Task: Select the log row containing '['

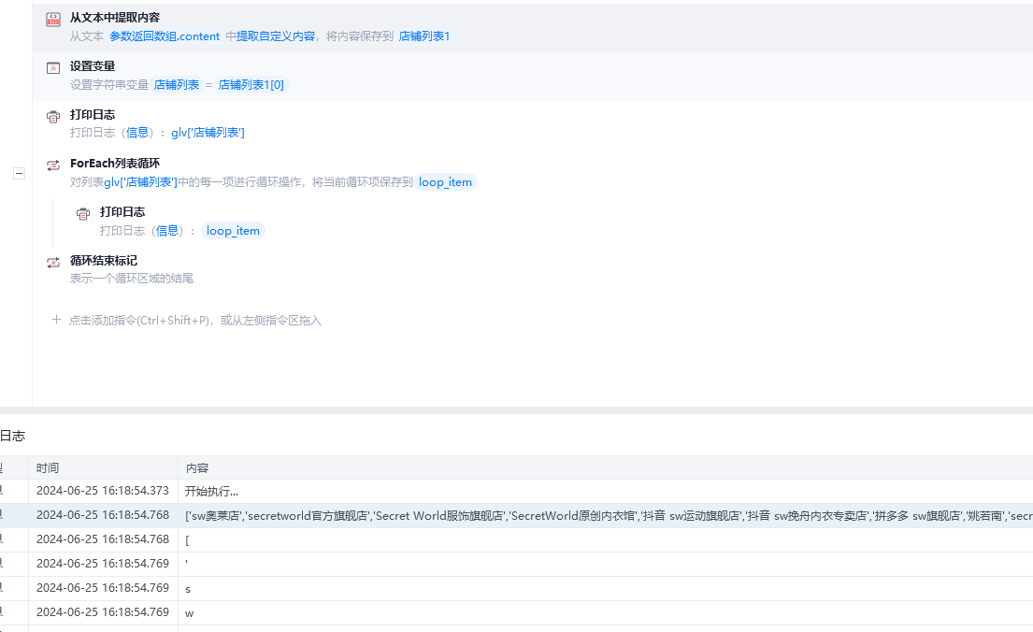Action: point(516,539)
